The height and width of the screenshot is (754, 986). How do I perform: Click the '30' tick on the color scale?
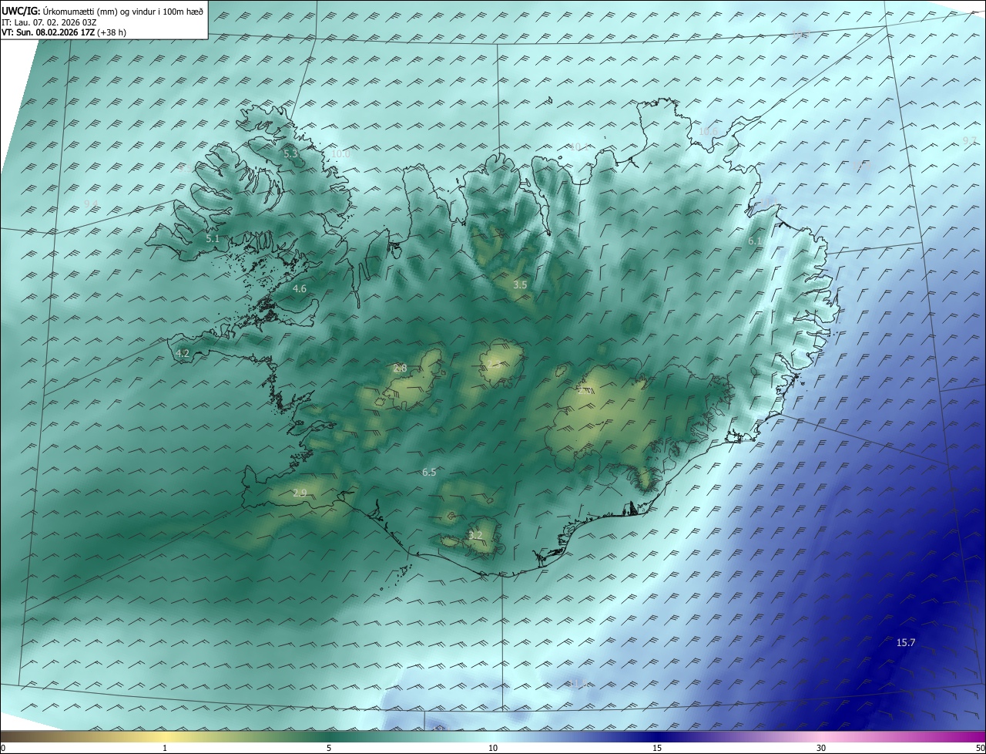pos(821,748)
